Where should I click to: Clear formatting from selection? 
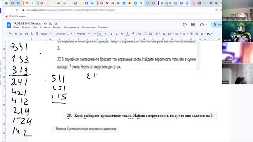tap(202, 34)
